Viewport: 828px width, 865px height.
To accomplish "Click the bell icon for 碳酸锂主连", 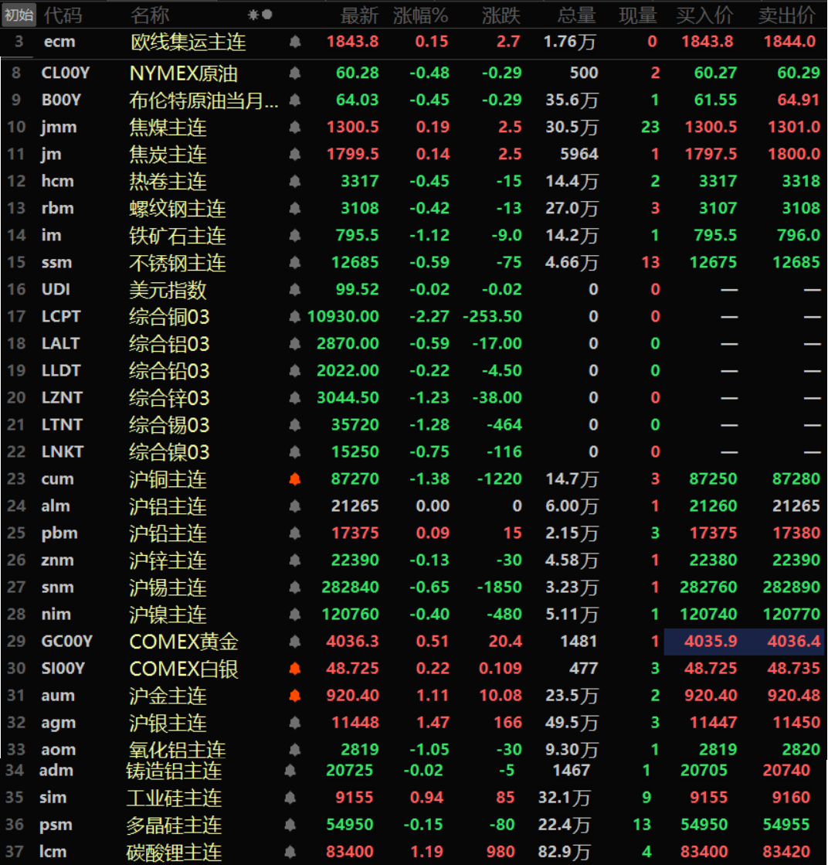I will (x=290, y=852).
